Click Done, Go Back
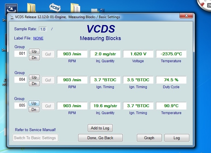The width and height of the screenshot is (211, 153). [100, 138]
